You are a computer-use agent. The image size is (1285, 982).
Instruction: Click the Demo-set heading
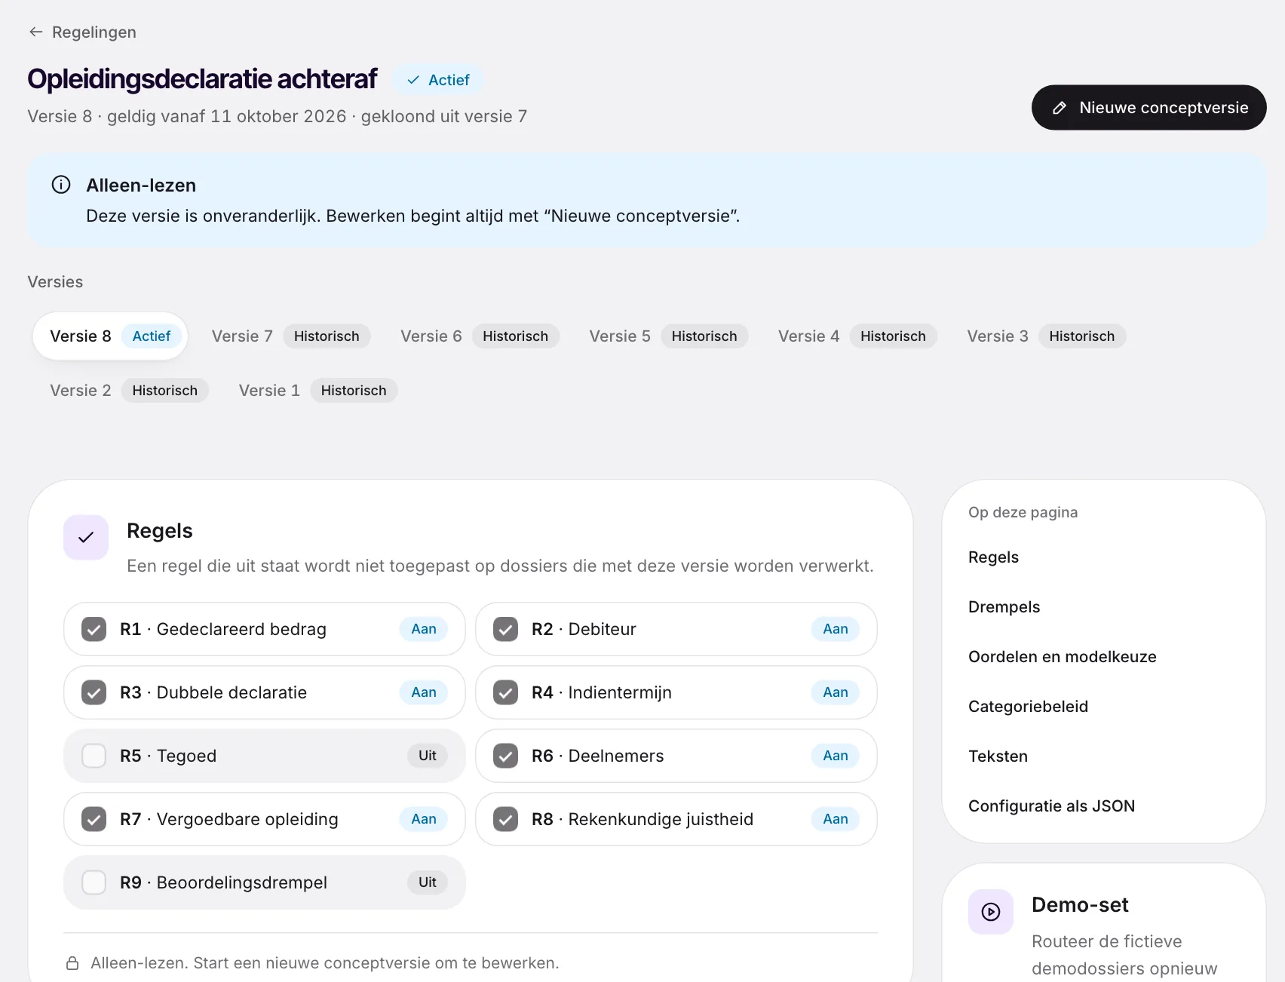tap(1080, 905)
